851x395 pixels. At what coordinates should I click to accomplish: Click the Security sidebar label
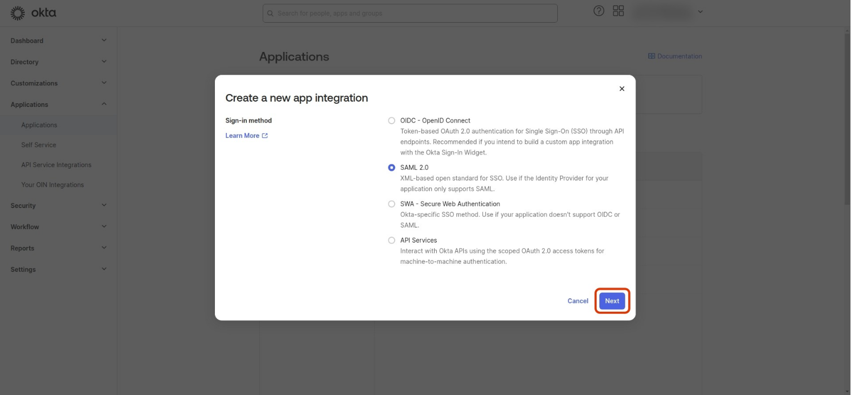coord(23,206)
